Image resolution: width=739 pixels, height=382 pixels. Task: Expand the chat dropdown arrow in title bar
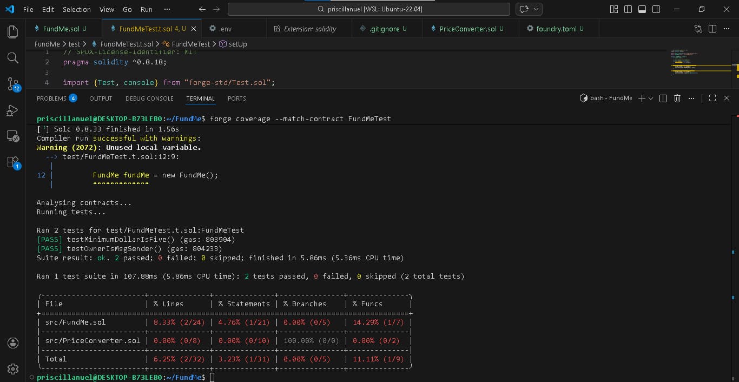(537, 9)
